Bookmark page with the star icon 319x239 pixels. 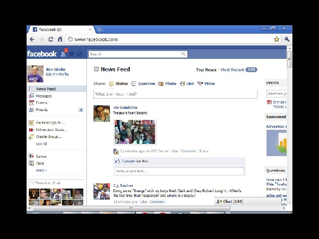coord(276,39)
